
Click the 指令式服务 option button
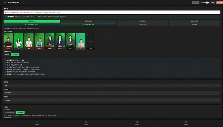pyautogui.click(x=194, y=25)
